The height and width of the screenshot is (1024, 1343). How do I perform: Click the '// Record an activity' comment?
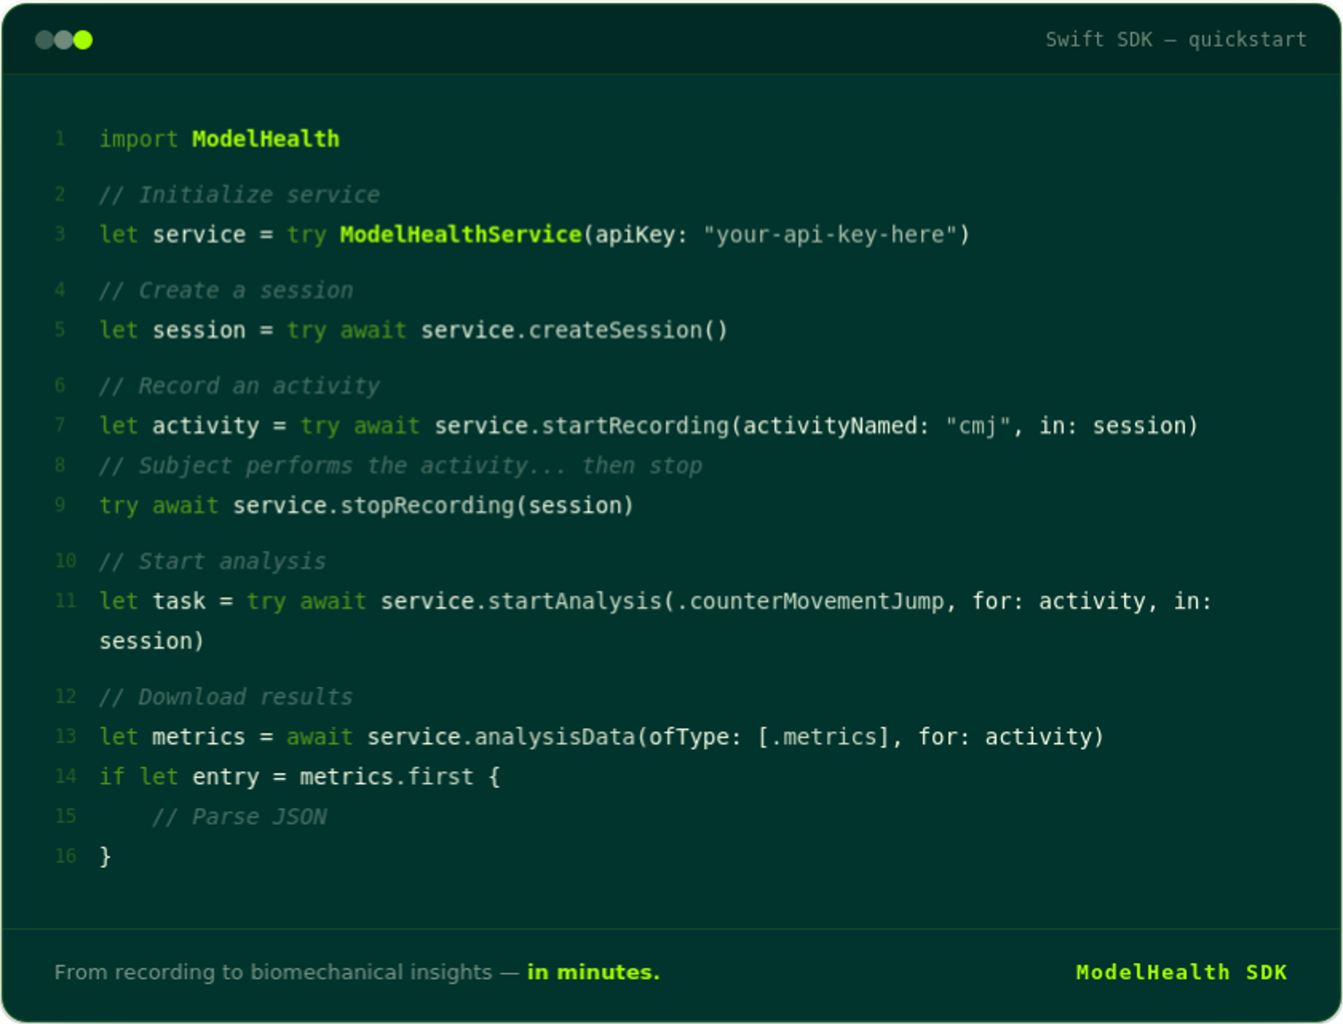coord(239,386)
